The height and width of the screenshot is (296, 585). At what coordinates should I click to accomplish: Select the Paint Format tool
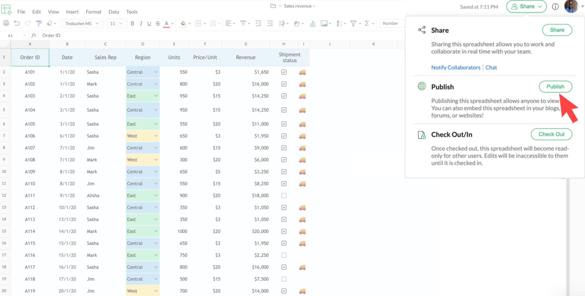[39, 23]
